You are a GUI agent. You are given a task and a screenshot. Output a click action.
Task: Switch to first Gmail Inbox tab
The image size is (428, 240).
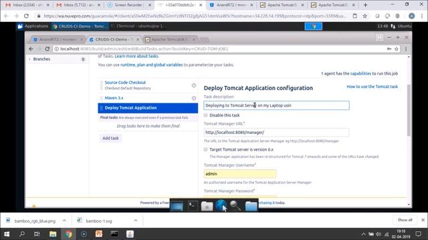pos(27,5)
